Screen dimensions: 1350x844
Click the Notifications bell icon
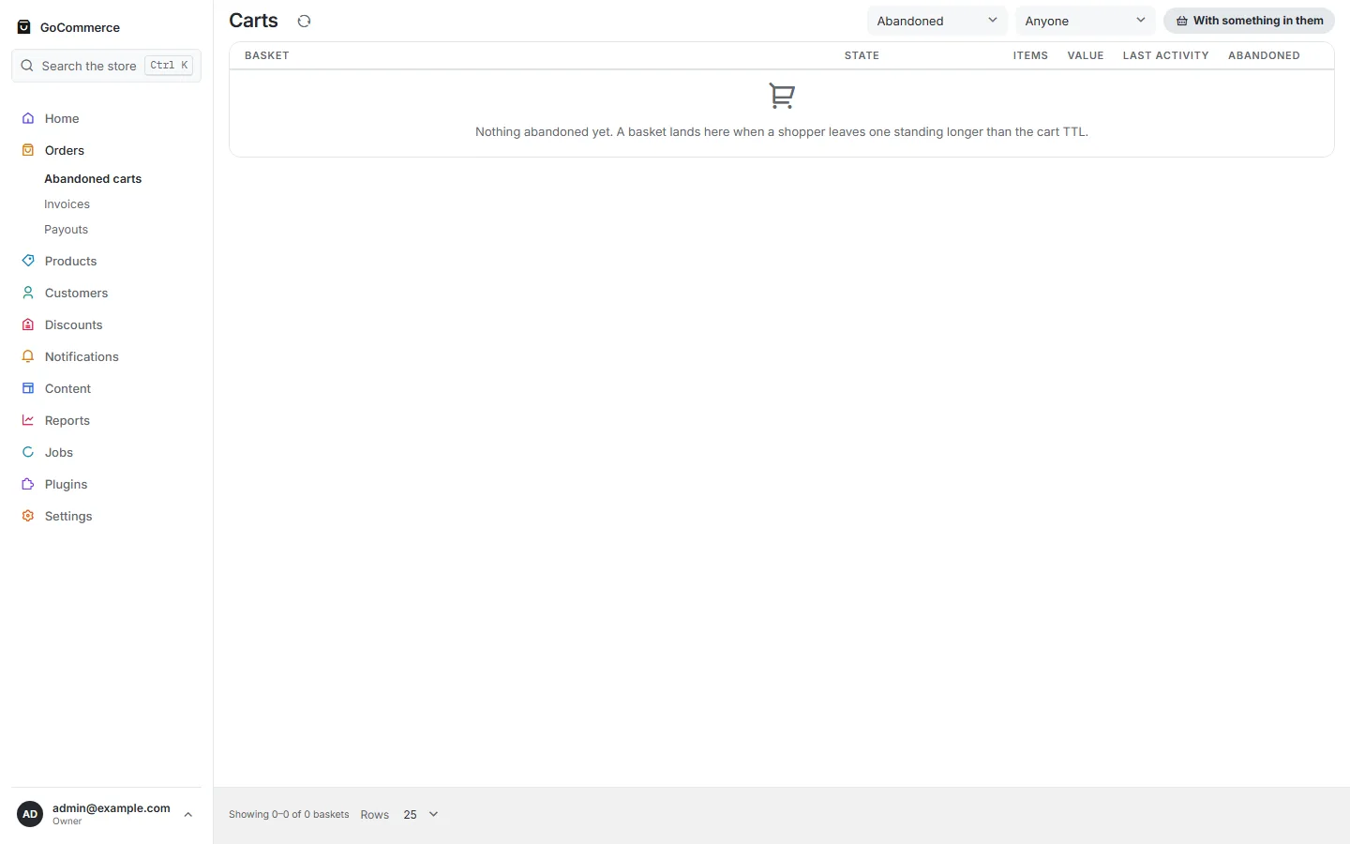point(28,356)
